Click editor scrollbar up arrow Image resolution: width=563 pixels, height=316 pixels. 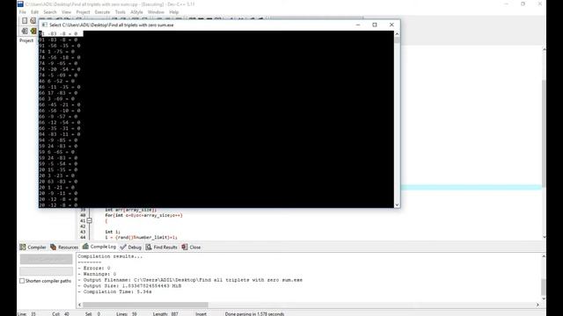click(544, 49)
